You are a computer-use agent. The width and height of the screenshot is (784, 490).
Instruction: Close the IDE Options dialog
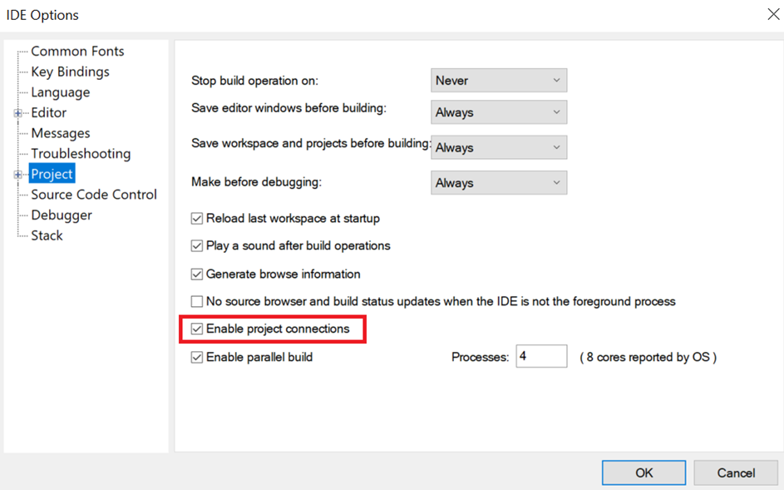click(772, 14)
